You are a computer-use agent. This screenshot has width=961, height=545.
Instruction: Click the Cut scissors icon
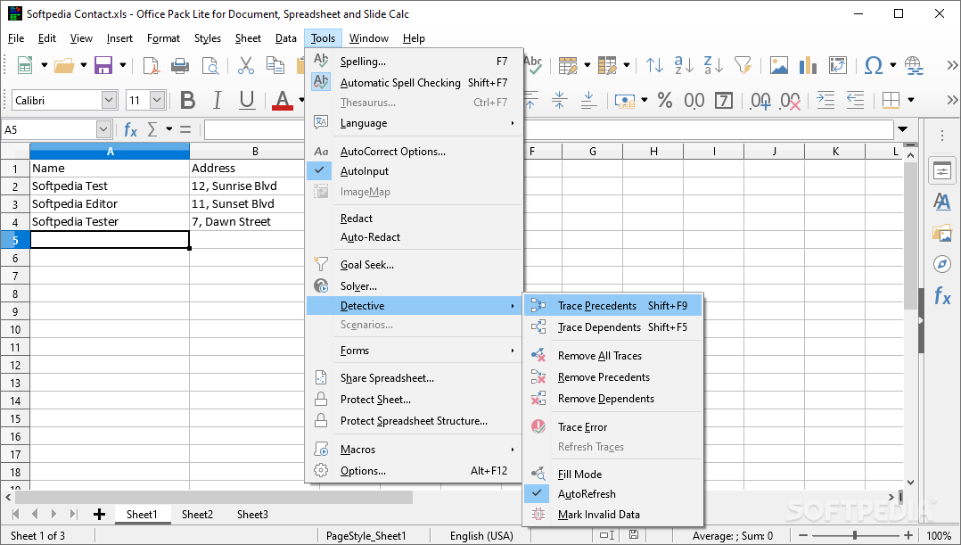(x=246, y=65)
